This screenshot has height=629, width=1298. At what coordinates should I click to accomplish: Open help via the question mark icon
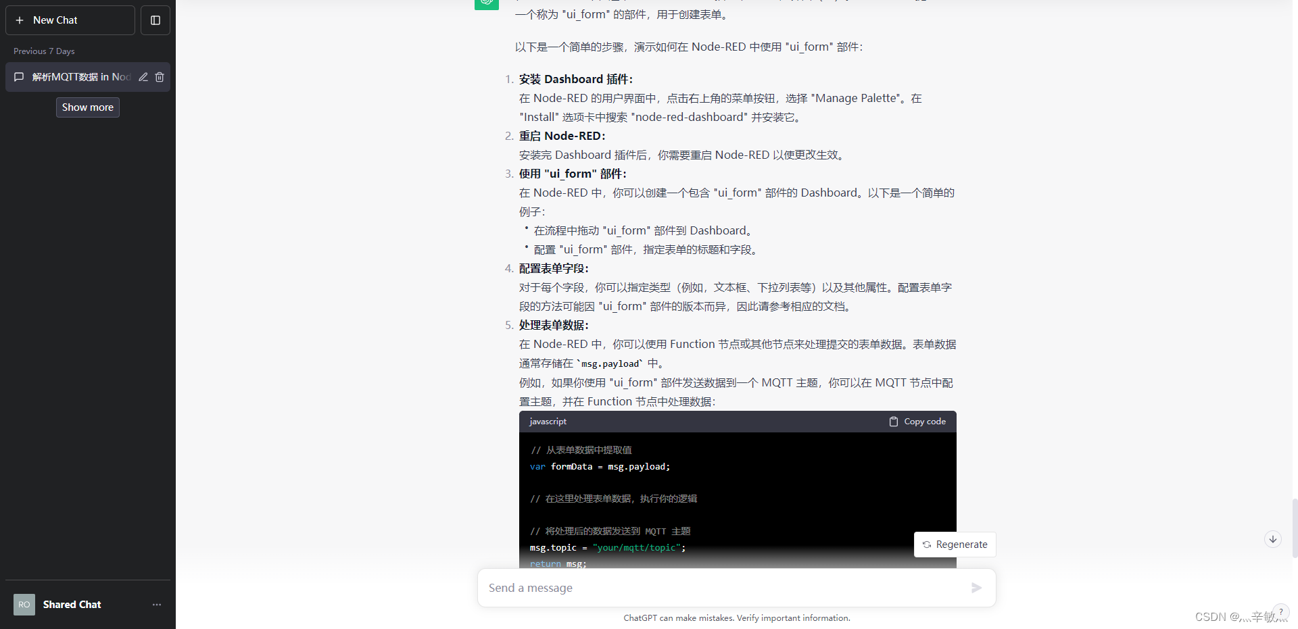1282,611
